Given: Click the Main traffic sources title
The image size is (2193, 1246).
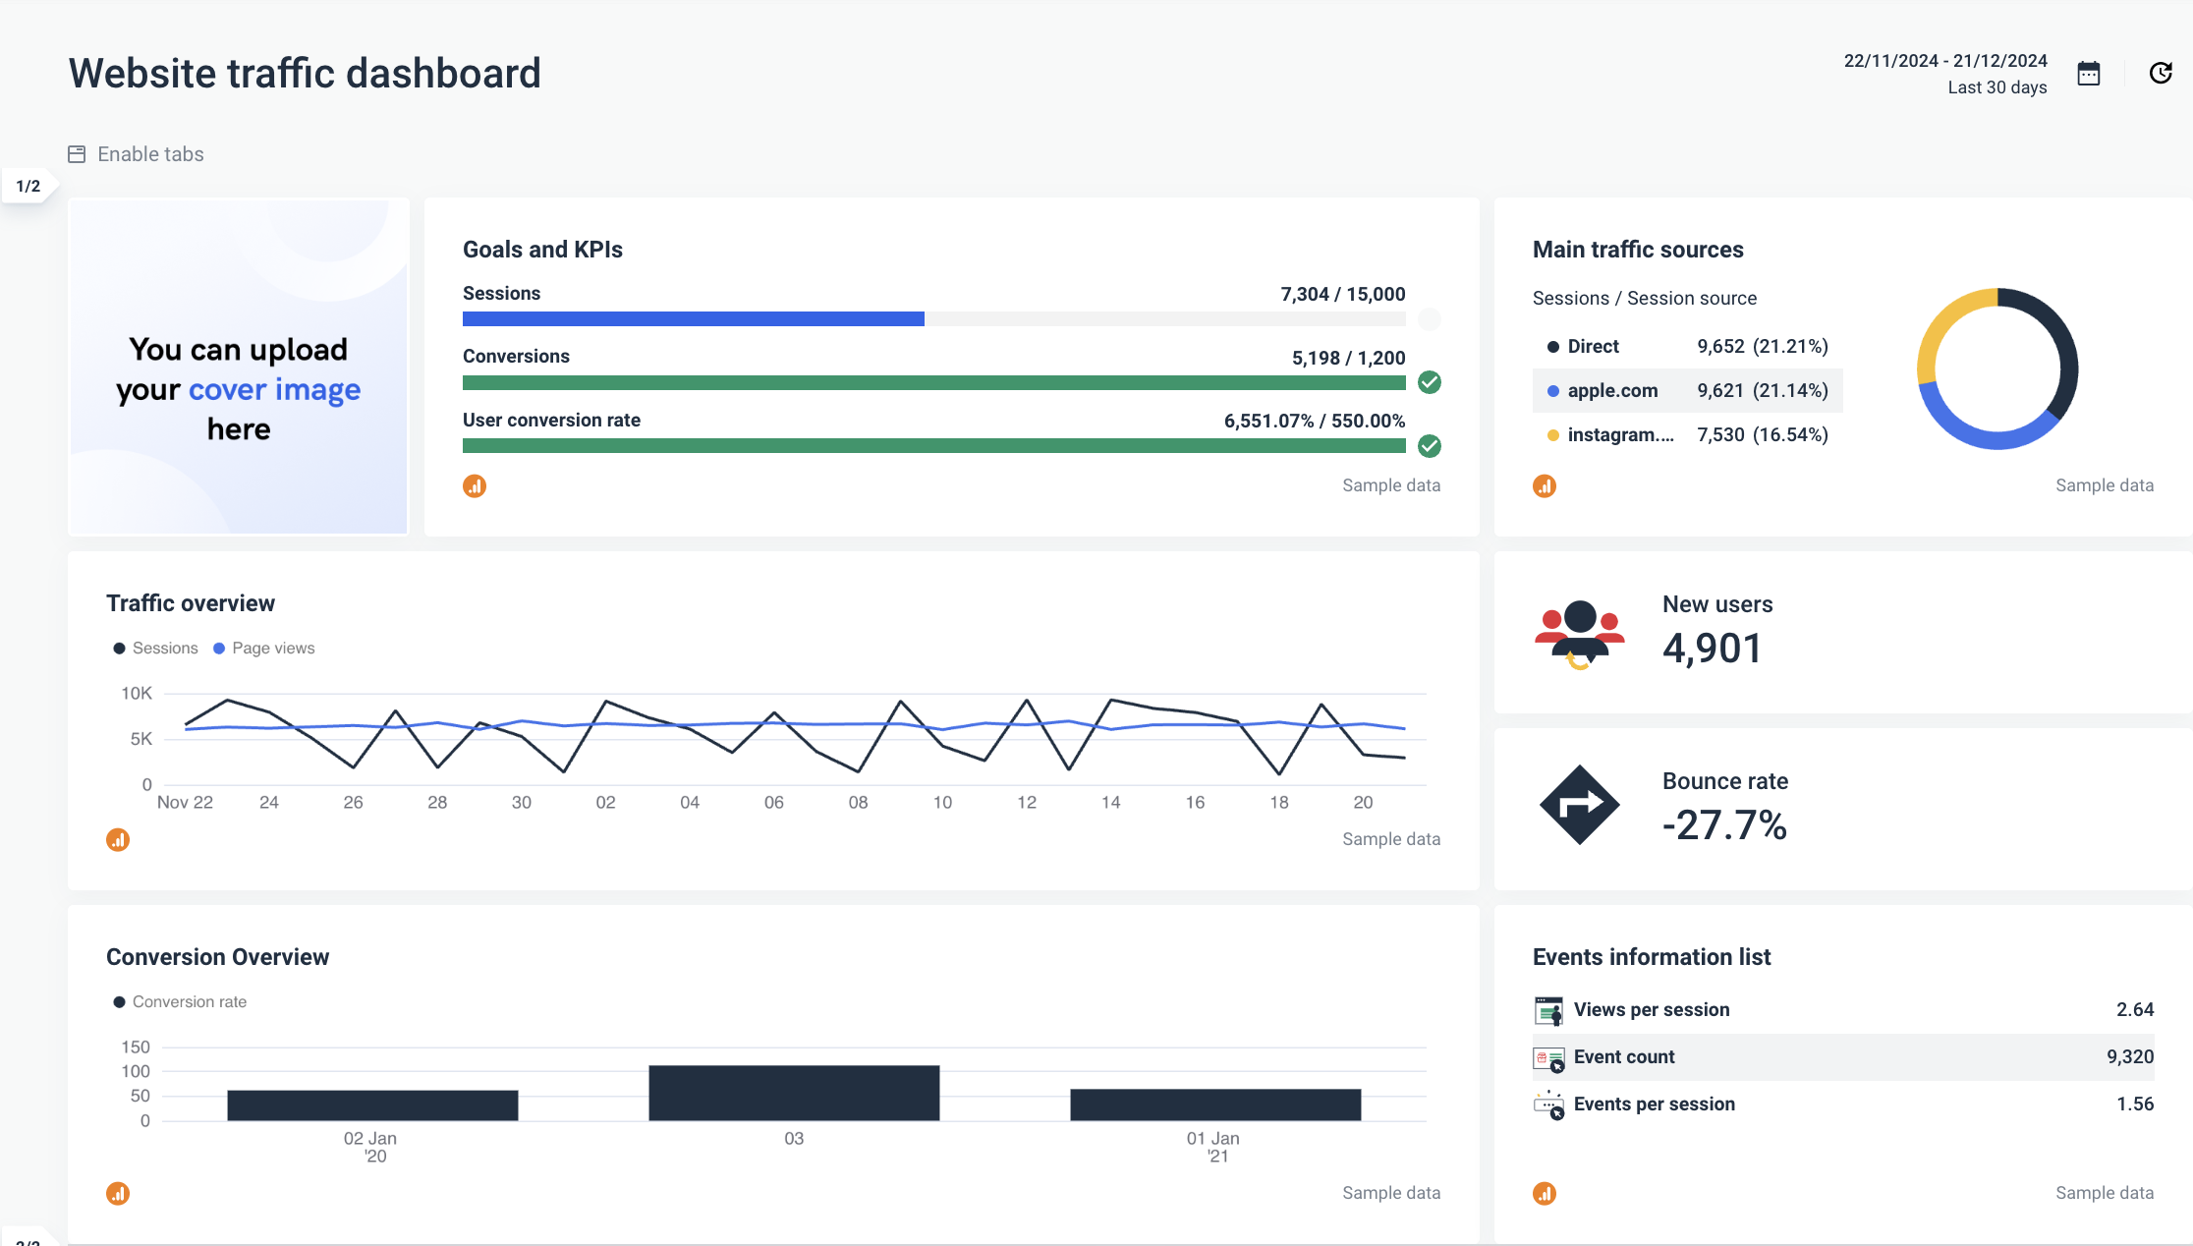Looking at the screenshot, I should point(1638,250).
